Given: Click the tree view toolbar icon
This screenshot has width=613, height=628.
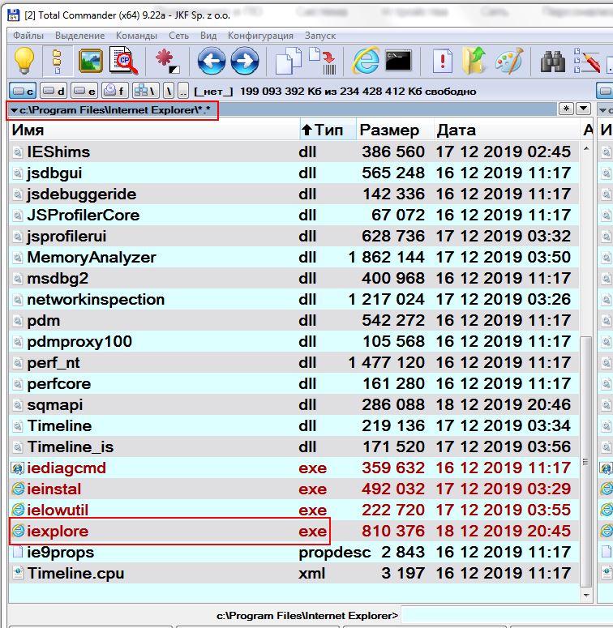Looking at the screenshot, I should pos(58,61).
